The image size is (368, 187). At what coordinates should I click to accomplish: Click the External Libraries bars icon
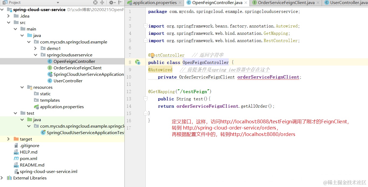[x=9, y=178]
